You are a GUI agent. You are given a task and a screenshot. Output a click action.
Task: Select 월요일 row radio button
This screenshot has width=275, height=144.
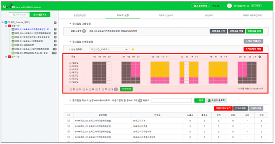(x=70, y=63)
